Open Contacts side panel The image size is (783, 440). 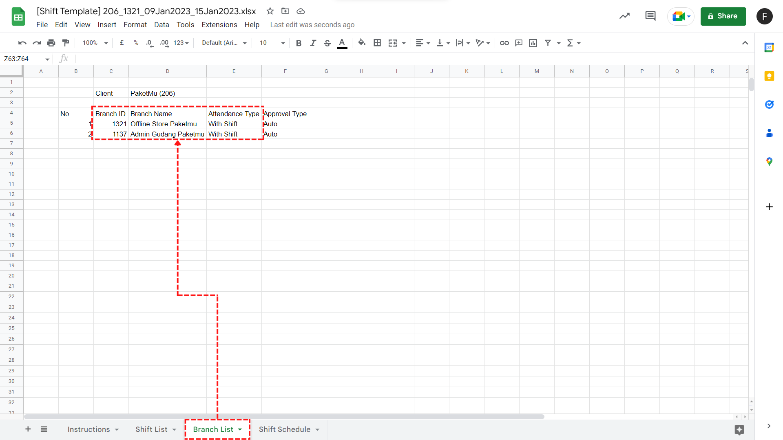[769, 133]
